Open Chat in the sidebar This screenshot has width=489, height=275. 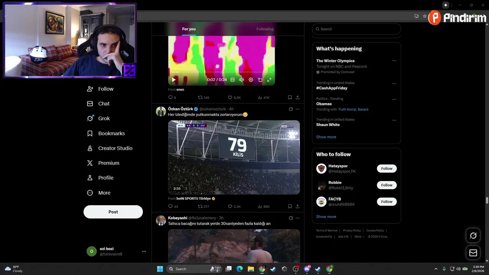(x=98, y=104)
